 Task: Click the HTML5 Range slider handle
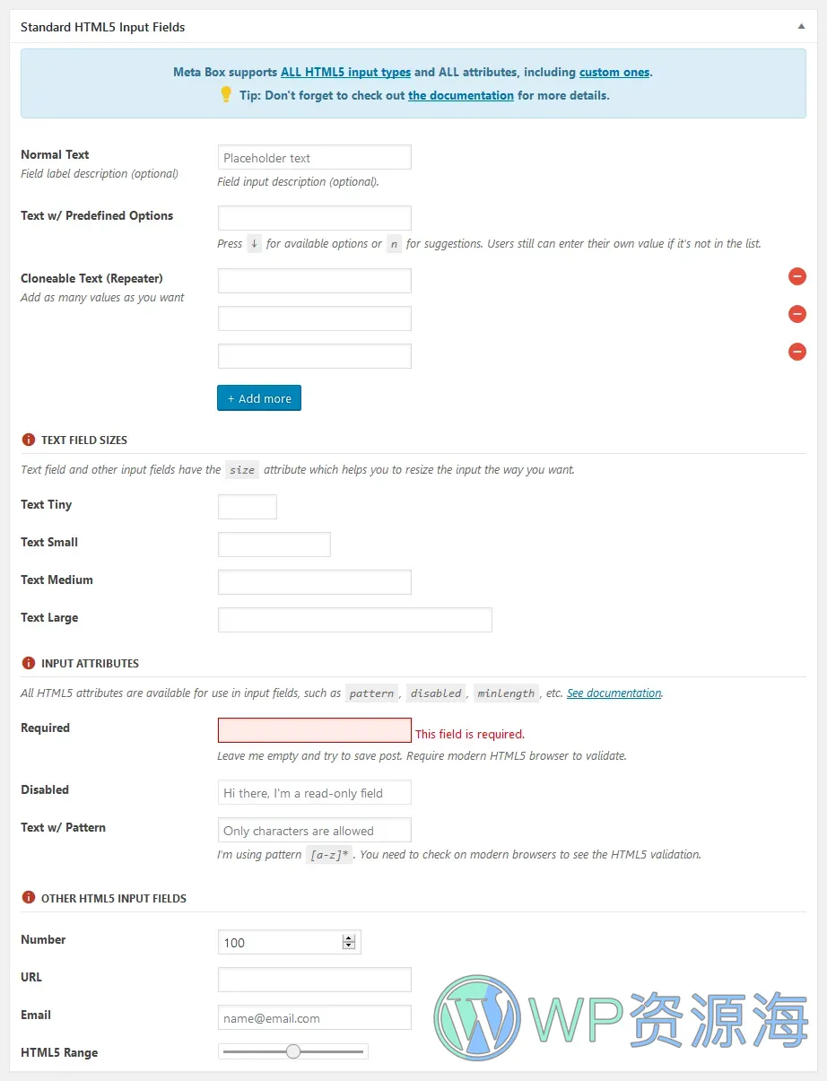(x=293, y=1051)
